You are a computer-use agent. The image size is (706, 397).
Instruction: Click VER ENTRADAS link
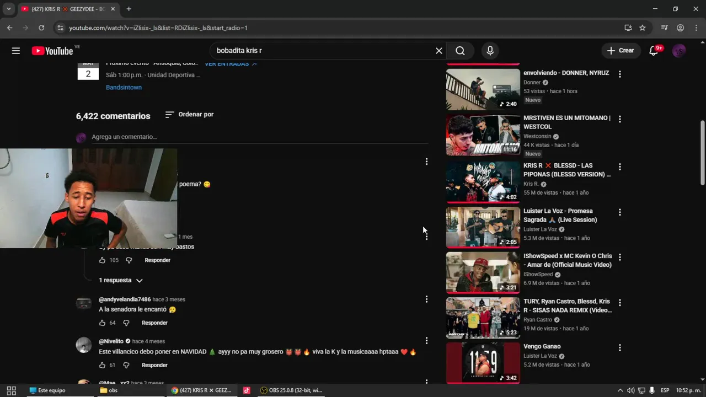(231, 64)
